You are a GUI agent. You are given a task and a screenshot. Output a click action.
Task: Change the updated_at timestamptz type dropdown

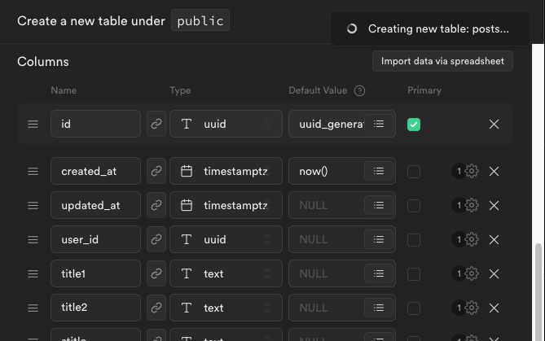point(226,206)
